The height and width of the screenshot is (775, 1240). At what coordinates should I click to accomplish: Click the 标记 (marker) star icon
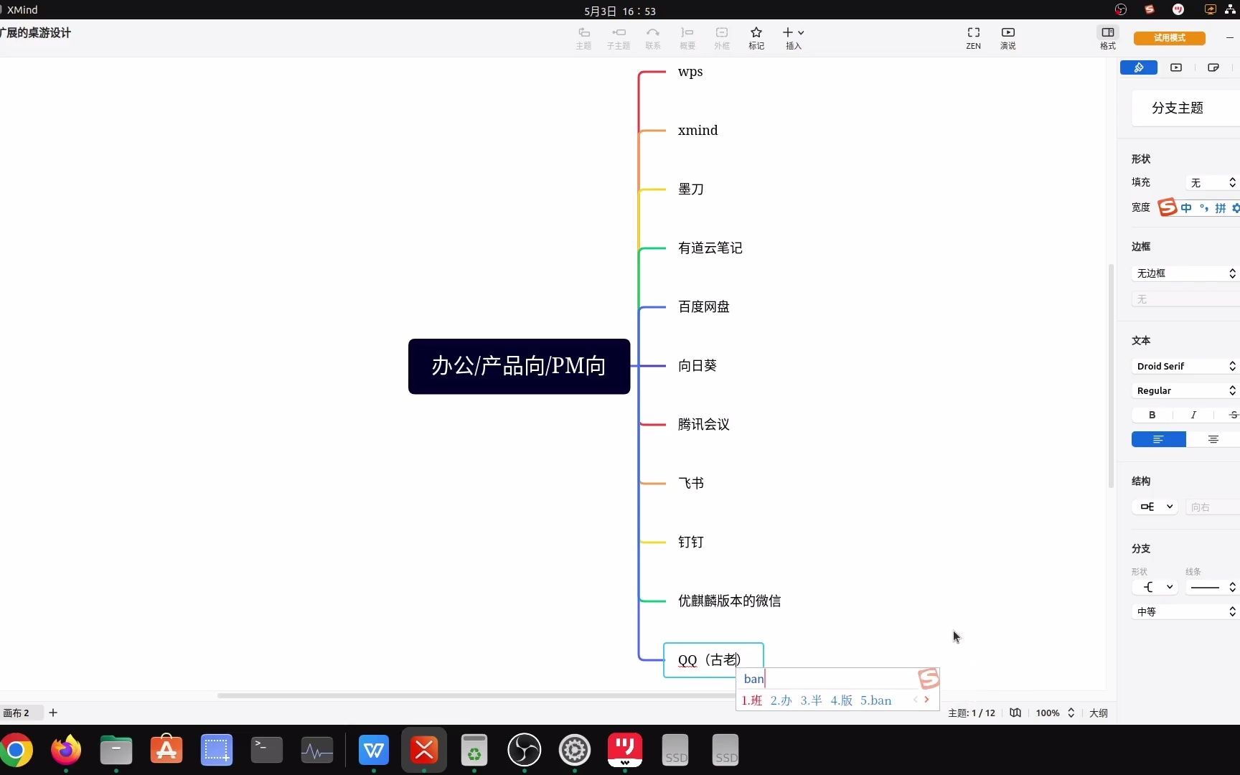(x=756, y=33)
